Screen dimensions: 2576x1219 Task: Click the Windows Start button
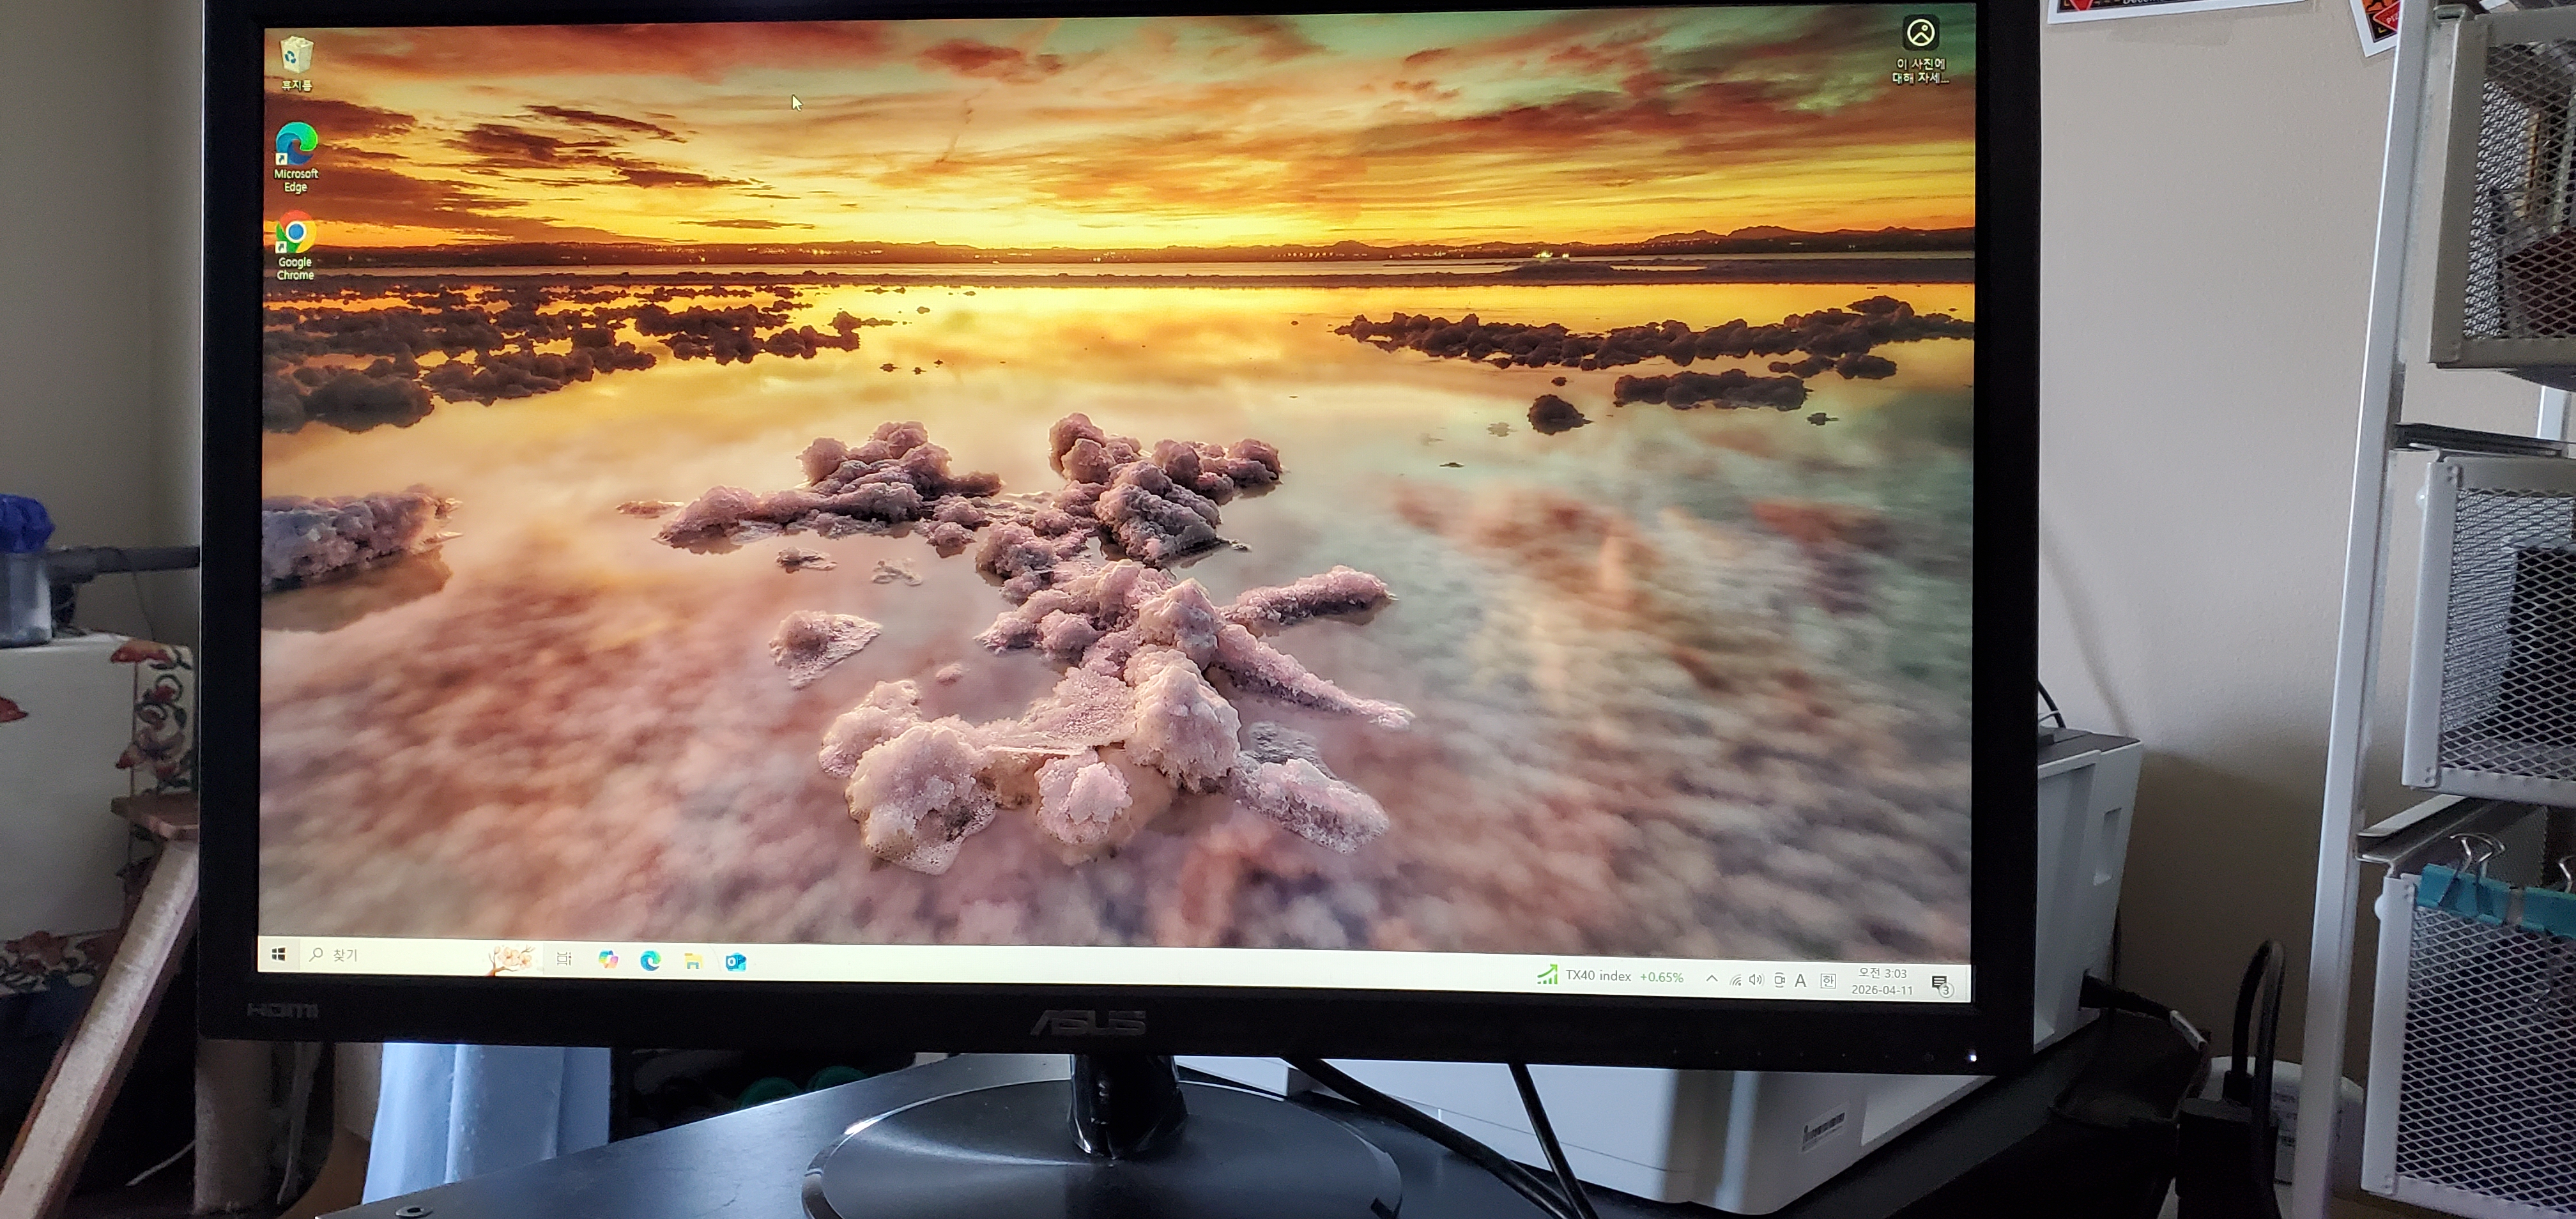coord(279,954)
